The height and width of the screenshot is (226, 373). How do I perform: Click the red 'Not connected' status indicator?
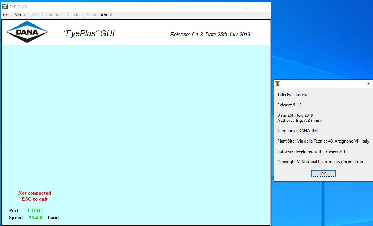[35, 193]
